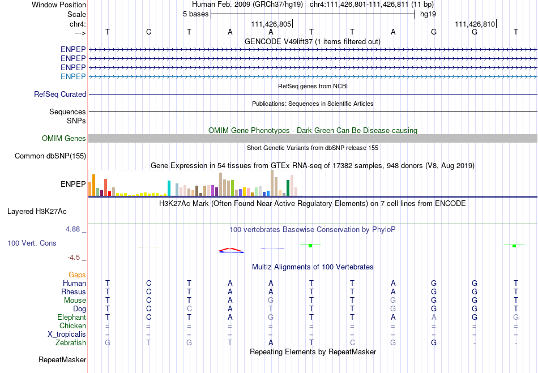
Task: Click the hg19 label beside the scale bar
Action: tap(428, 14)
